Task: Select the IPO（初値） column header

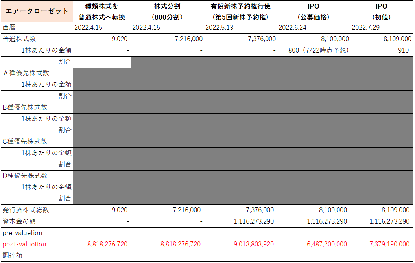Action: click(x=382, y=11)
